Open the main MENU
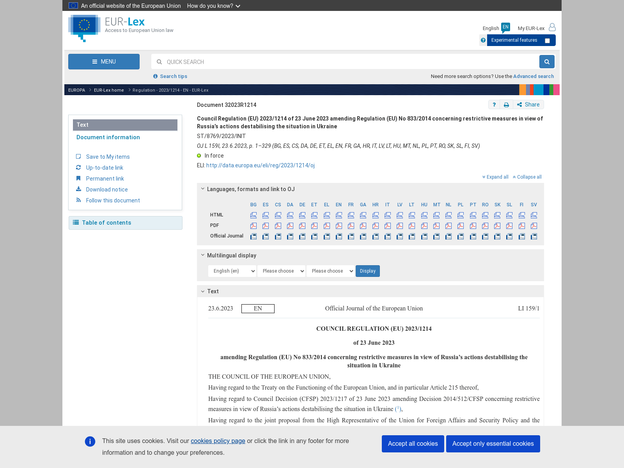 [104, 62]
